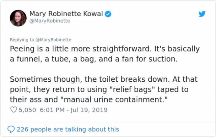This screenshot has width=216, height=137.
Task: Click the 5,050 likes count
Action: point(27,110)
